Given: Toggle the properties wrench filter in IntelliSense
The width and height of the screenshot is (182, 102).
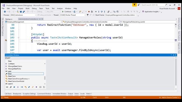Looking at the screenshot, I should point(11,87).
